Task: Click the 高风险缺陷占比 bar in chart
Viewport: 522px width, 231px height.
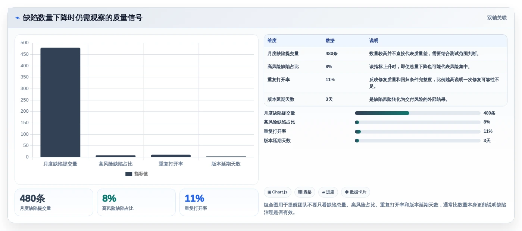Action: click(116, 156)
